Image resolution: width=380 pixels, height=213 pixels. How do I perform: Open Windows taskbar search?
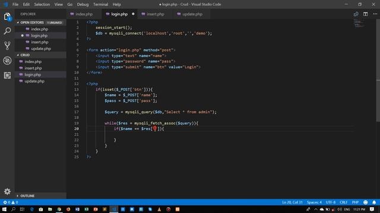[13, 209]
